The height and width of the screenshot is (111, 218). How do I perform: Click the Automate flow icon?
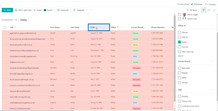(58, 10)
